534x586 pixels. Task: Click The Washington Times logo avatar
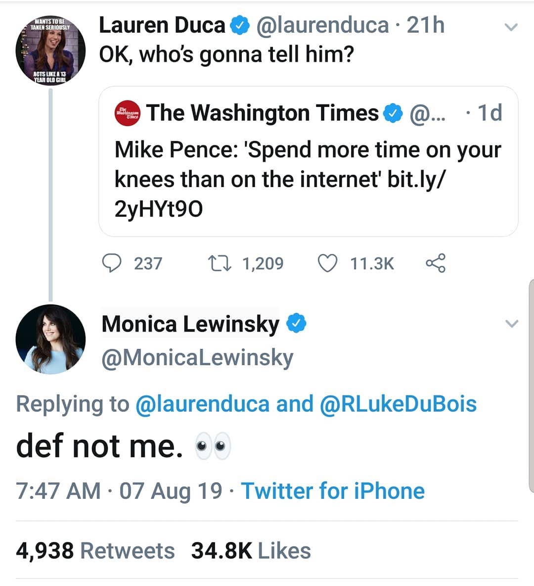[127, 113]
